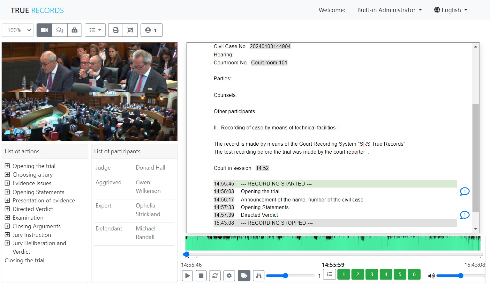Open the Built-in Administrator account menu
Image resolution: width=490 pixels, height=284 pixels.
tap(389, 10)
